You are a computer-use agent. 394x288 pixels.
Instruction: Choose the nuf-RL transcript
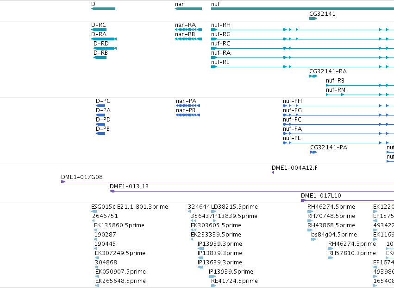coord(302,67)
